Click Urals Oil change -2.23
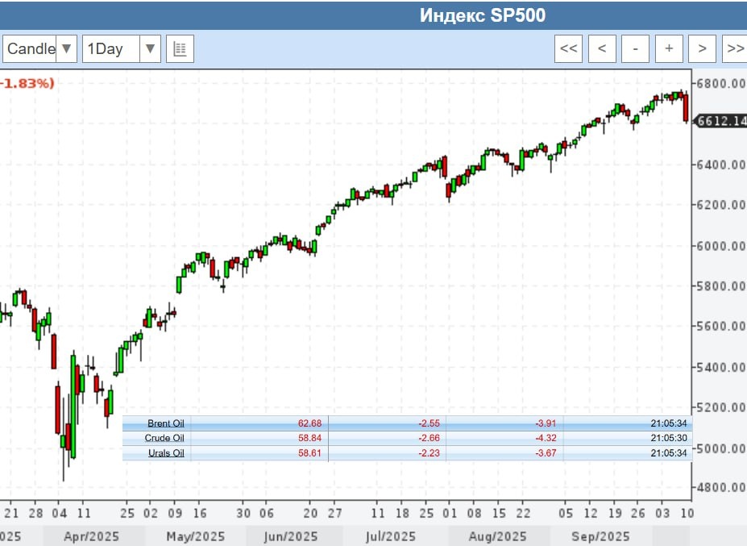Viewport: 747px width, 546px height. pyautogui.click(x=430, y=453)
